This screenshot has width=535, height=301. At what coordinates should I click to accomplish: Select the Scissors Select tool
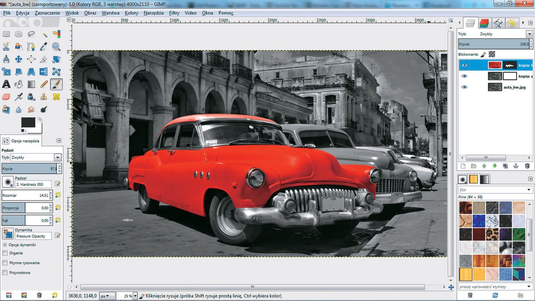[6, 47]
